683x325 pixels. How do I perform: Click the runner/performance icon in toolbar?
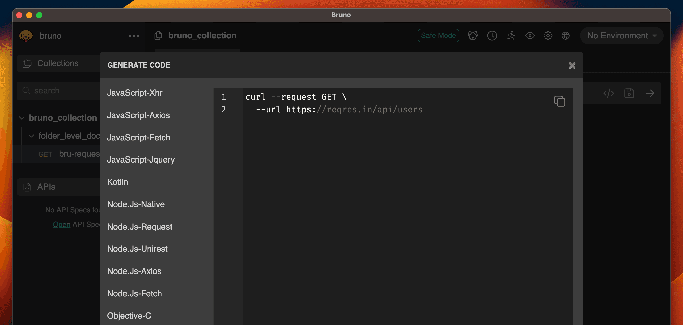[x=511, y=35]
